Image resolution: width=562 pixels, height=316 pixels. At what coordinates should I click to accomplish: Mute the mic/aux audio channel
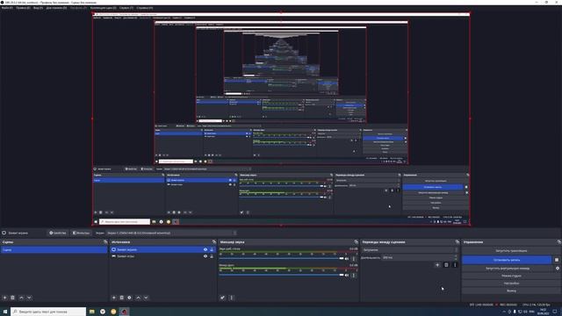tap(347, 275)
